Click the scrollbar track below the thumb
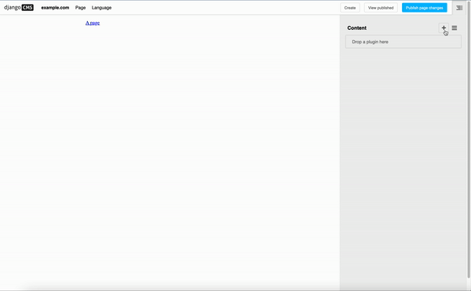471x291 pixels. point(469,284)
